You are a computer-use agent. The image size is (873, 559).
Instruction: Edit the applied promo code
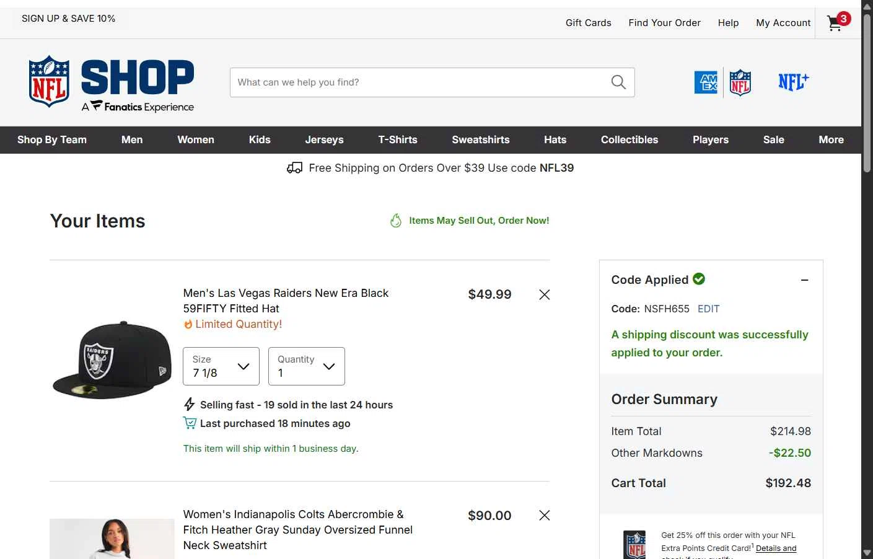tap(708, 309)
